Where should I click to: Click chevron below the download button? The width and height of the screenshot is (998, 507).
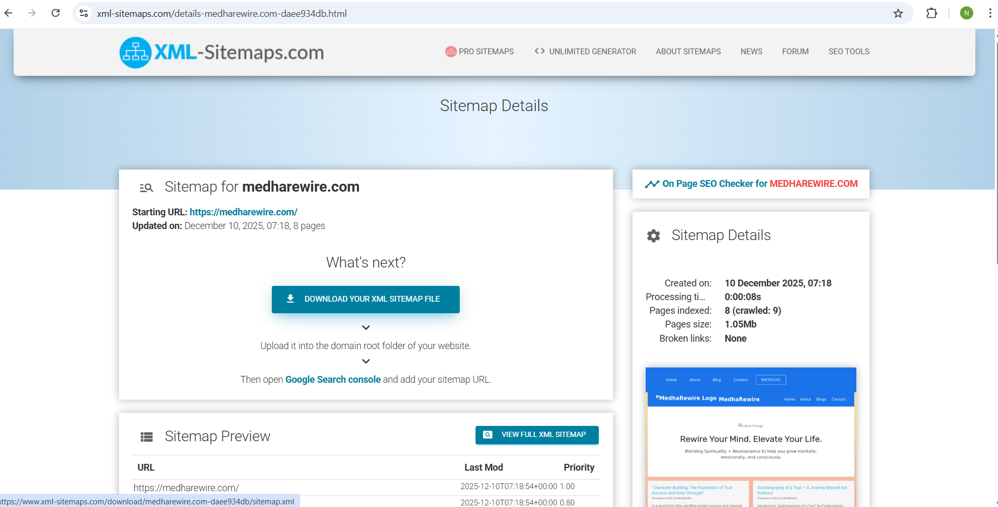[x=366, y=327]
